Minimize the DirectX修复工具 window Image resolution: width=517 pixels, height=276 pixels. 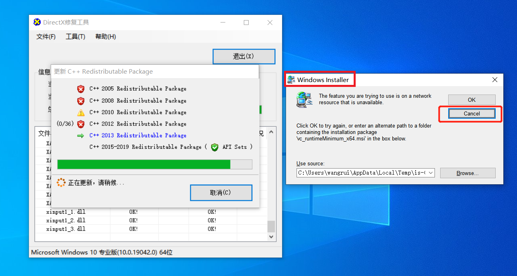[223, 23]
